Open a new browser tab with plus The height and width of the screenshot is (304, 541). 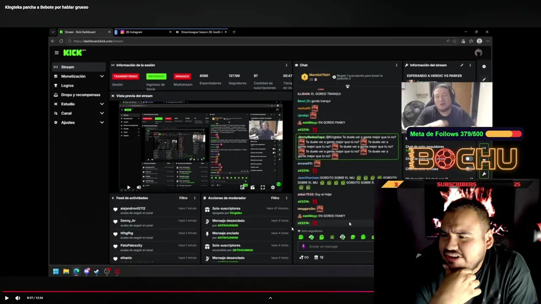point(234,32)
